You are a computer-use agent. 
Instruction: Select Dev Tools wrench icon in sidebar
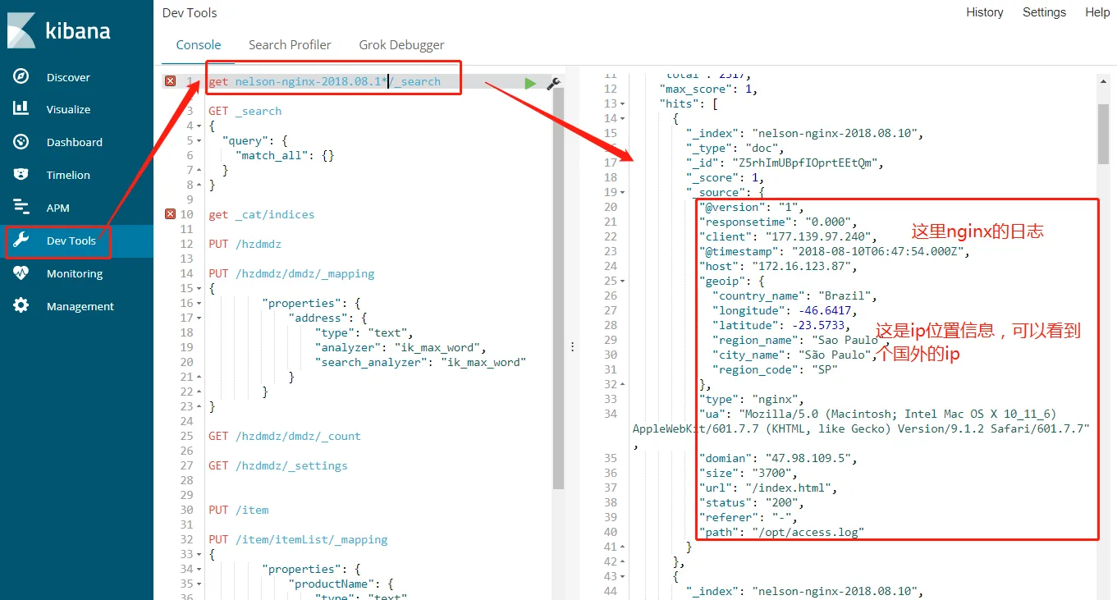[21, 240]
